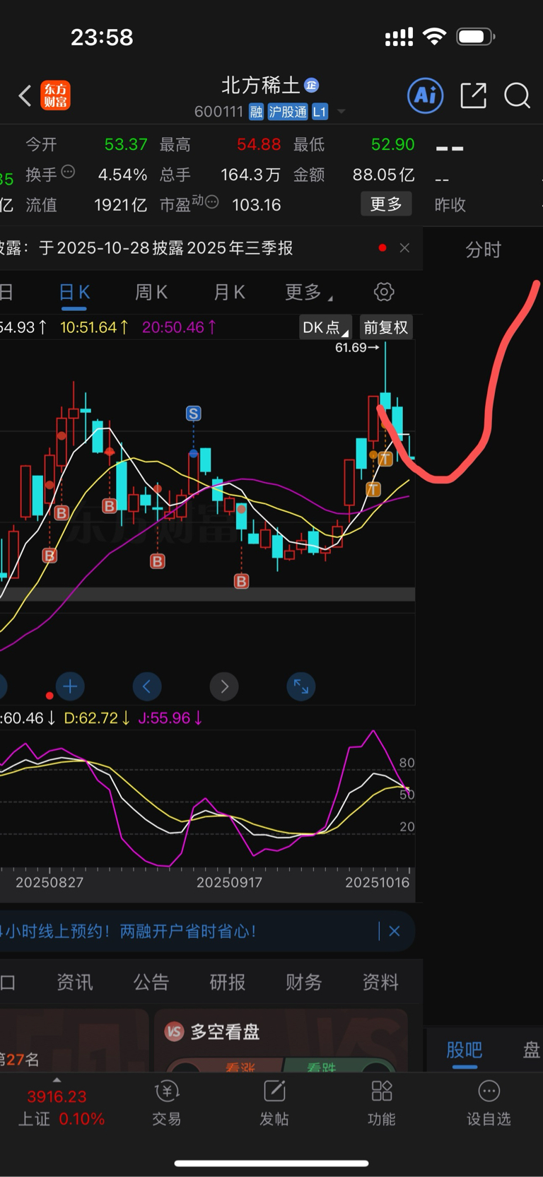This screenshot has width=543, height=1177.
Task: Tap the 更多 button in quote panel
Action: coord(386,204)
